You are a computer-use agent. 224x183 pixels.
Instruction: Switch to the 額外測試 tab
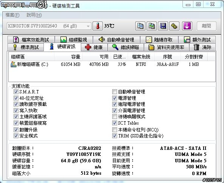click(x=197, y=40)
